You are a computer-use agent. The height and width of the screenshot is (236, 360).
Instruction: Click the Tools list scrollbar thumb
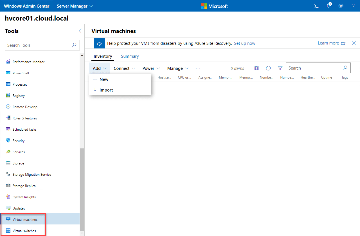tap(82, 189)
